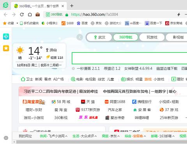The width and height of the screenshot is (187, 144).
Task: Open the 京东商城 JD bookmark
Action: pos(174,23)
